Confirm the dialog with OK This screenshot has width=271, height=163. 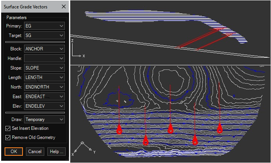[x=14, y=152]
